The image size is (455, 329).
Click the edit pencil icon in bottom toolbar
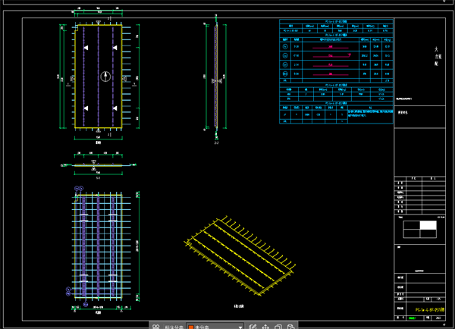pyautogui.click(x=253, y=327)
